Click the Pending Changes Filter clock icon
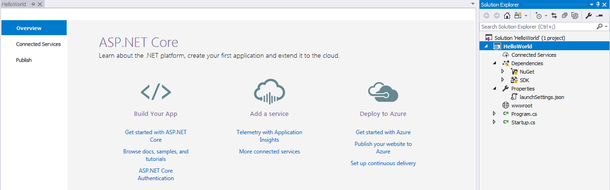The width and height of the screenshot is (610, 190). click(538, 15)
